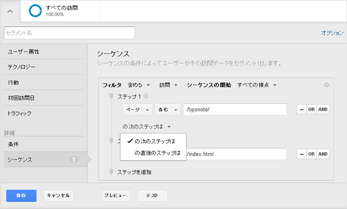Remove the filter with the top-right X icon

pyautogui.click(x=327, y=85)
